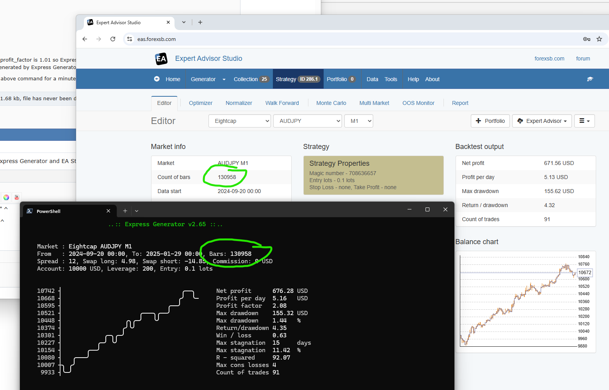Open the Expert Advisor export dropdown
This screenshot has height=390, width=609.
[542, 121]
